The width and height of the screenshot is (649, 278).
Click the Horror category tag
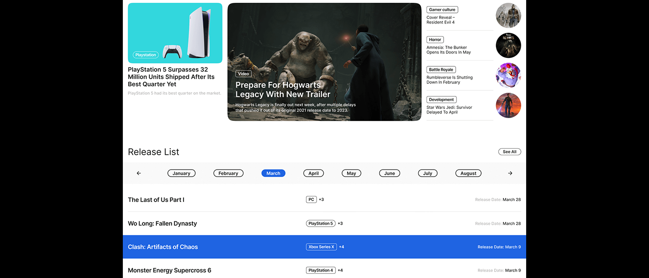coord(435,39)
